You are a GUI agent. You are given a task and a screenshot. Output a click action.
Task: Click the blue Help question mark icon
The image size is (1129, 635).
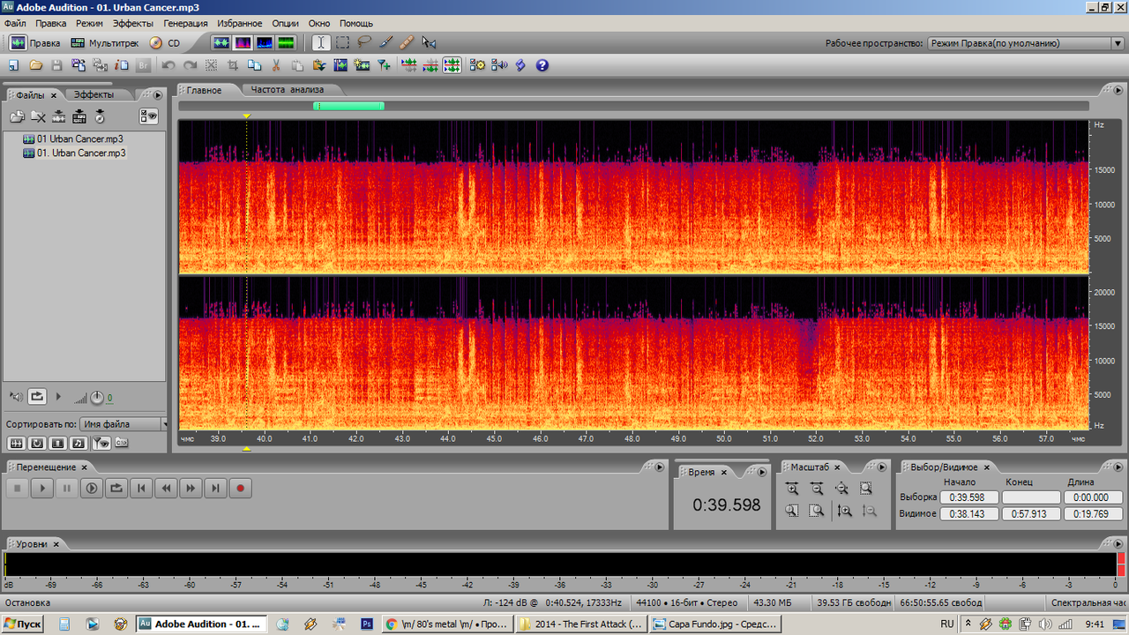pos(542,65)
